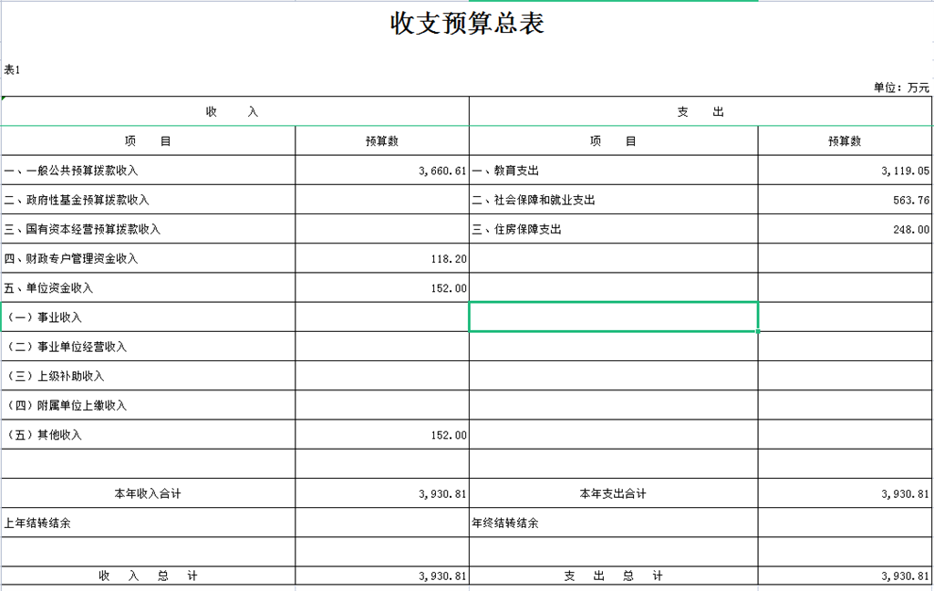Select the cell with value 118.20

382,259
